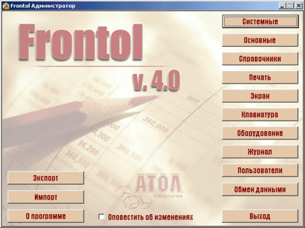Enable Оповестить об изменениях checkbox
Image resolution: width=305 pixels, height=228 pixels.
(102, 217)
